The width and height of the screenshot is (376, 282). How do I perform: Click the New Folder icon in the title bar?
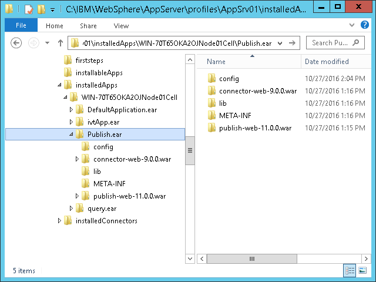point(41,9)
